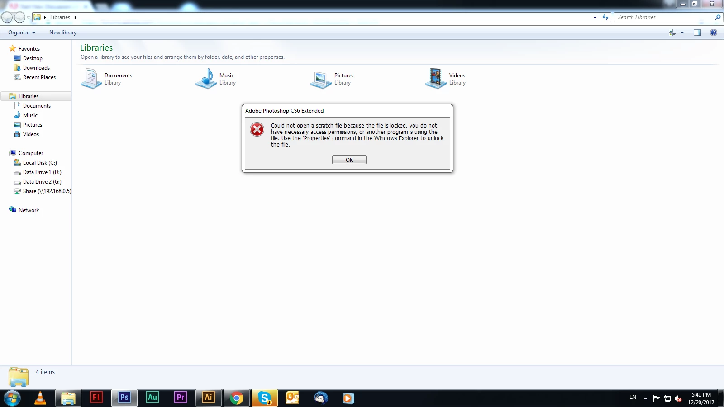Open Adobe Audition from taskbar

152,398
